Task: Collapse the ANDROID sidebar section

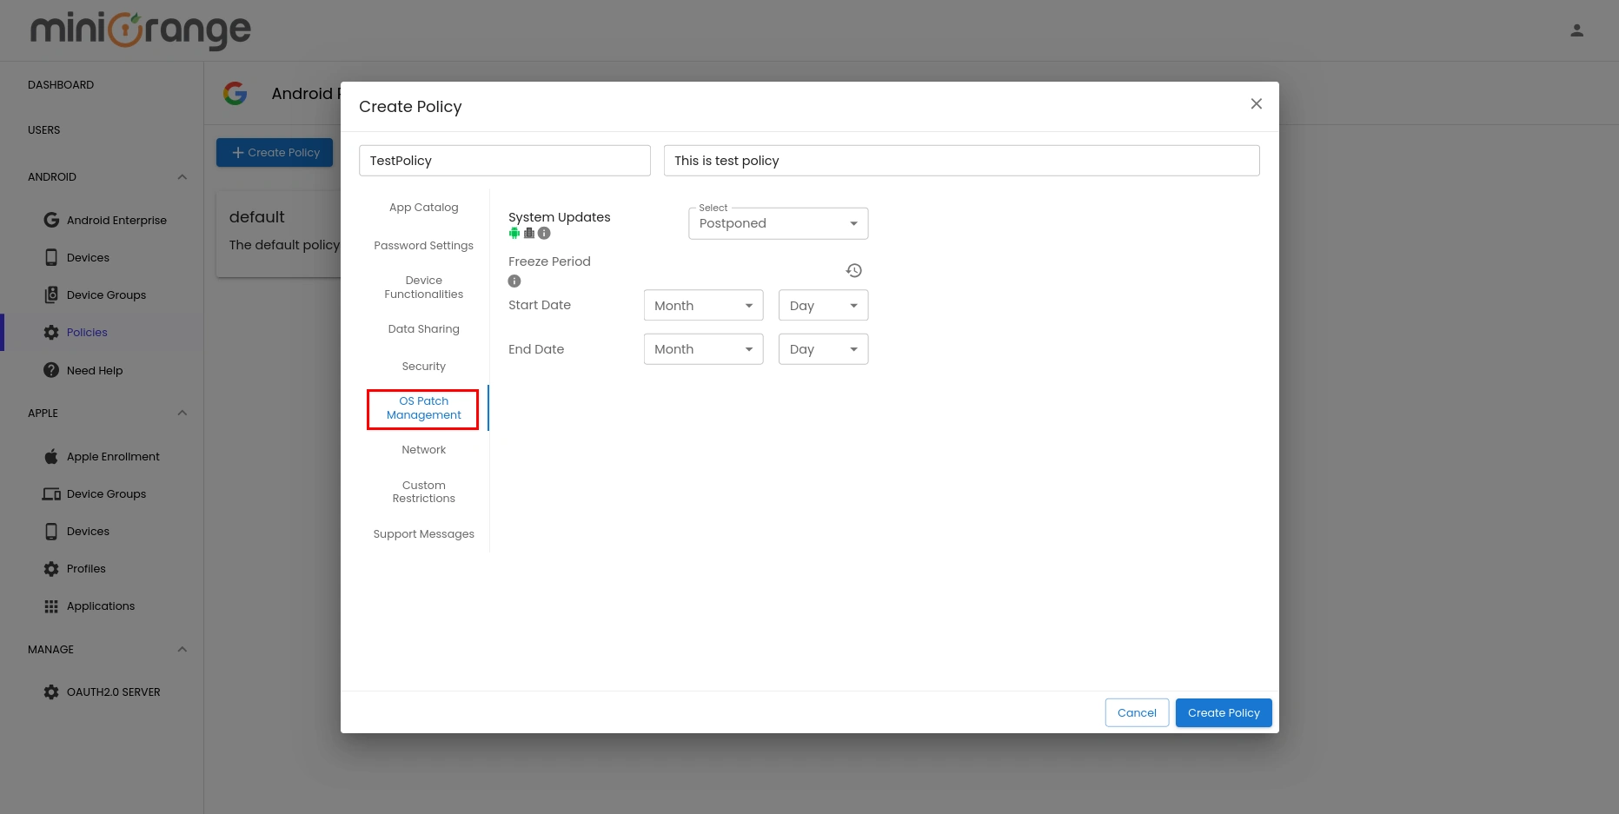Action: tap(182, 176)
